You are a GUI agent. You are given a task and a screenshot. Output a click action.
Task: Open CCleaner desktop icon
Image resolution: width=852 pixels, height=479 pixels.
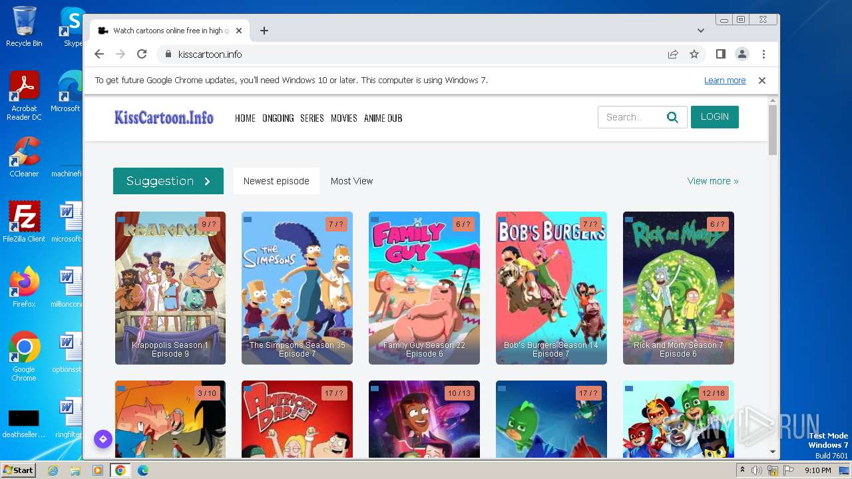(24, 157)
